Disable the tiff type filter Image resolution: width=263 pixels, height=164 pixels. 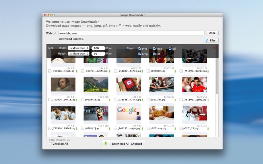point(154,54)
